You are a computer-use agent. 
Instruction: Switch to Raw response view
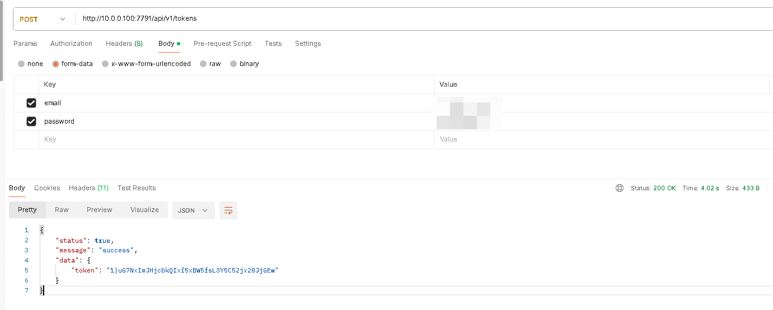pos(62,210)
